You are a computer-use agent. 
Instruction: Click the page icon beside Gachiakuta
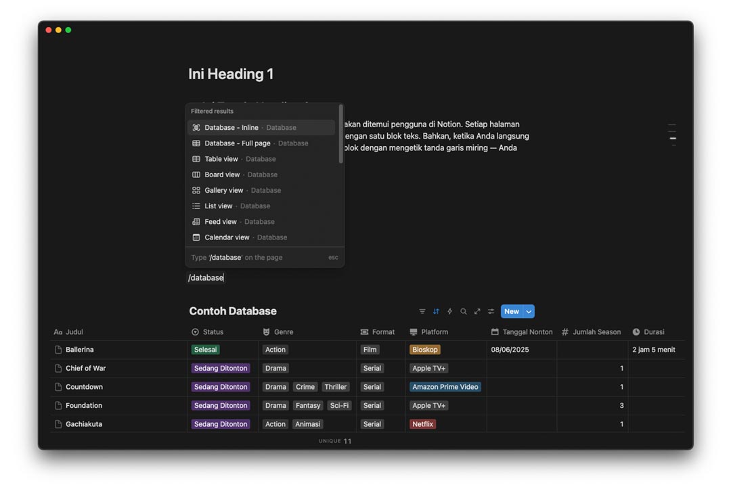click(58, 424)
